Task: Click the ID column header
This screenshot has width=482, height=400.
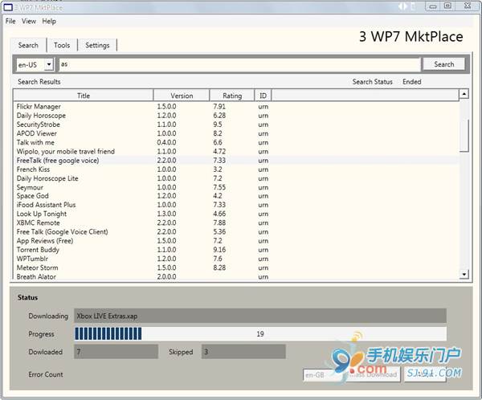Action: click(x=263, y=96)
